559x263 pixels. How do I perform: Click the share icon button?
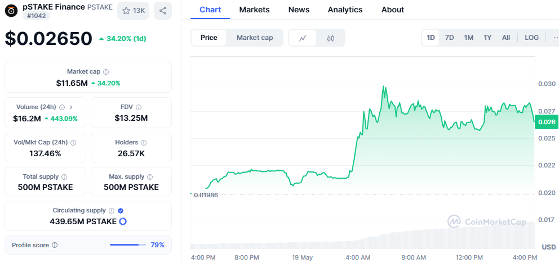(x=163, y=11)
